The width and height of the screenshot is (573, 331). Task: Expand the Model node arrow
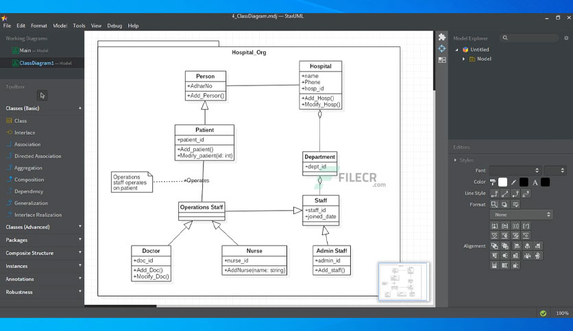click(x=464, y=59)
